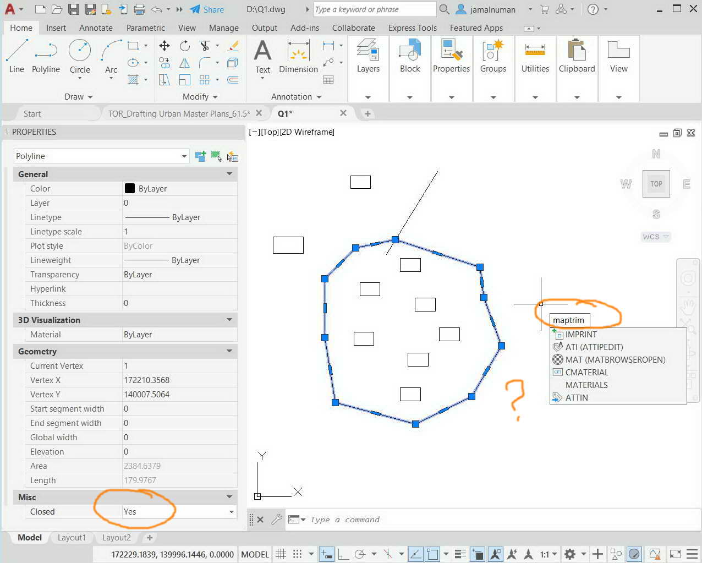Open the Text tool in Annotation panel
702x563 pixels.
(262, 53)
